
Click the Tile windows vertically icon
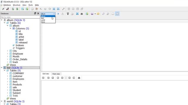point(78,9)
